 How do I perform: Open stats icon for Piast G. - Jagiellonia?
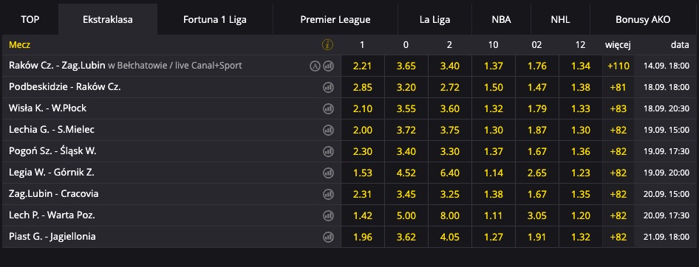point(328,237)
